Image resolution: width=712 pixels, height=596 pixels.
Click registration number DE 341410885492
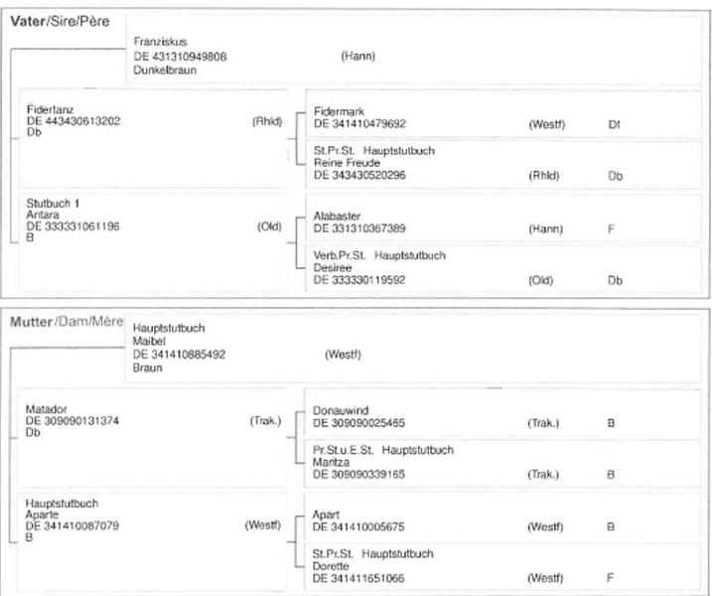tap(178, 354)
